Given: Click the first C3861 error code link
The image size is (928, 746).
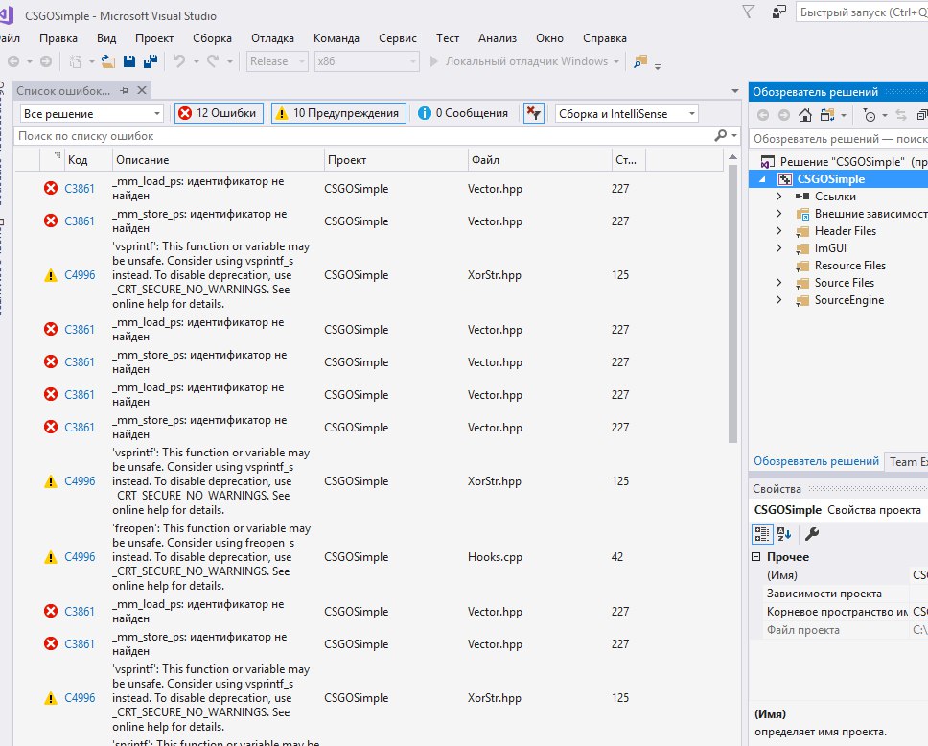Looking at the screenshot, I should pos(80,189).
